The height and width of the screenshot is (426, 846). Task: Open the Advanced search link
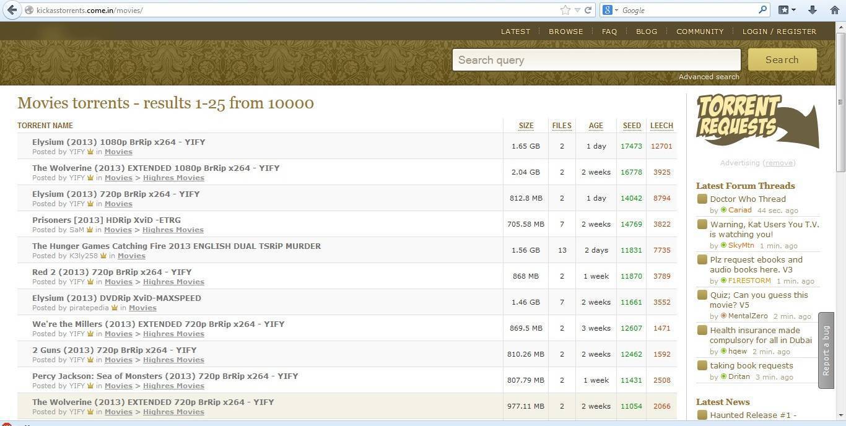click(x=709, y=77)
